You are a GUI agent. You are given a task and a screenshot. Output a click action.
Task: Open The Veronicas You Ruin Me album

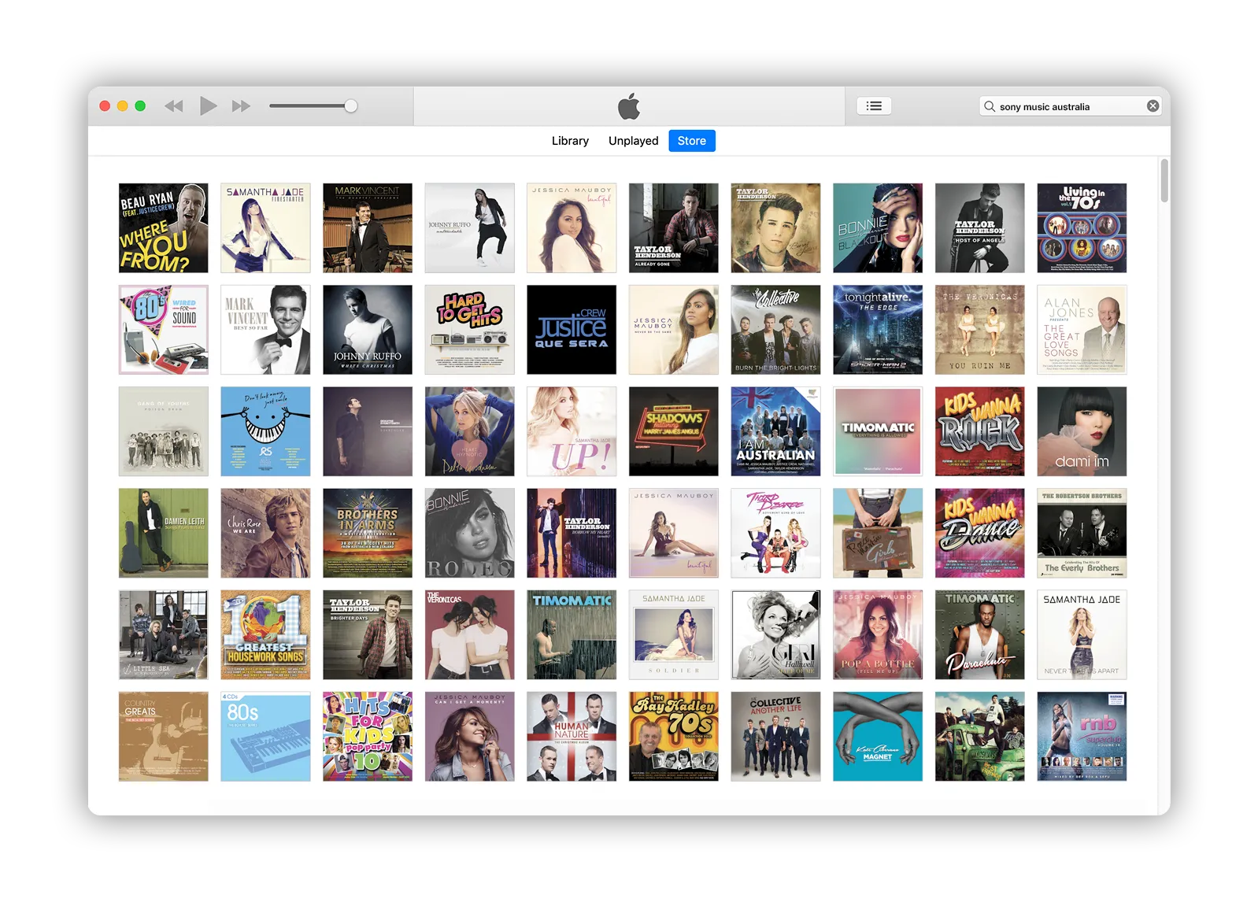click(980, 330)
